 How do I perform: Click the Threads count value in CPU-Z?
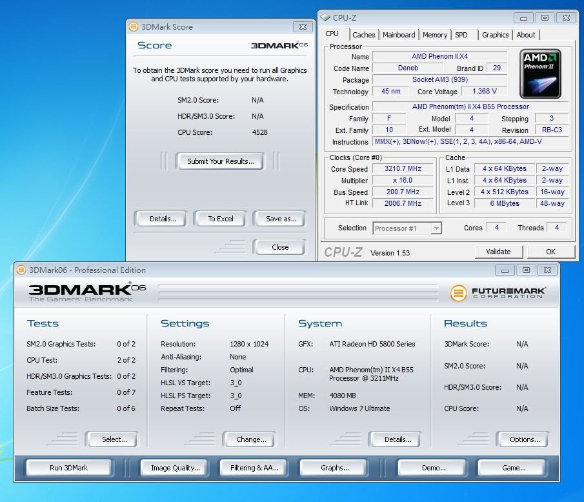pos(557,227)
